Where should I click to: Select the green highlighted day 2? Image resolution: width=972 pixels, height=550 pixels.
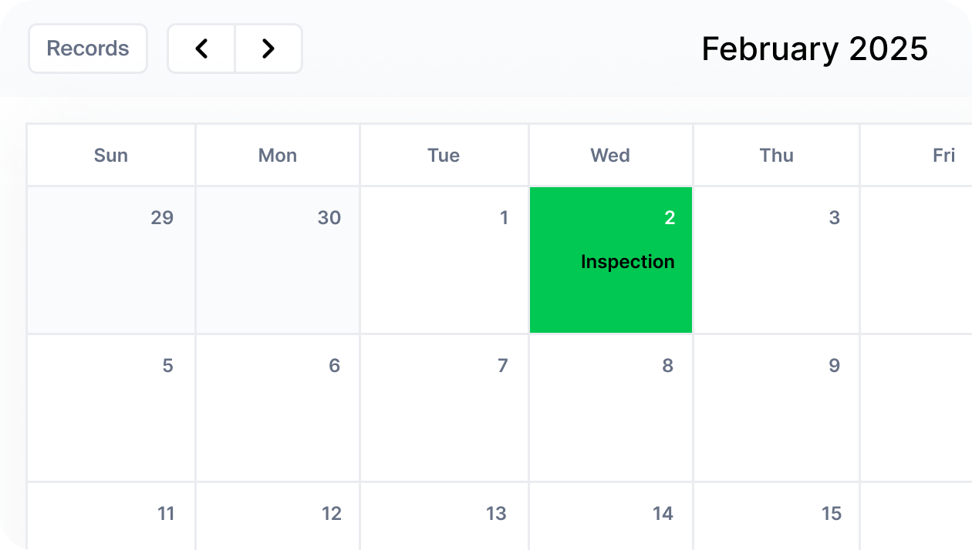pos(611,260)
